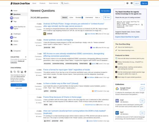Click the PHP collective logo
This screenshot has width=159, height=122.
point(117,101)
